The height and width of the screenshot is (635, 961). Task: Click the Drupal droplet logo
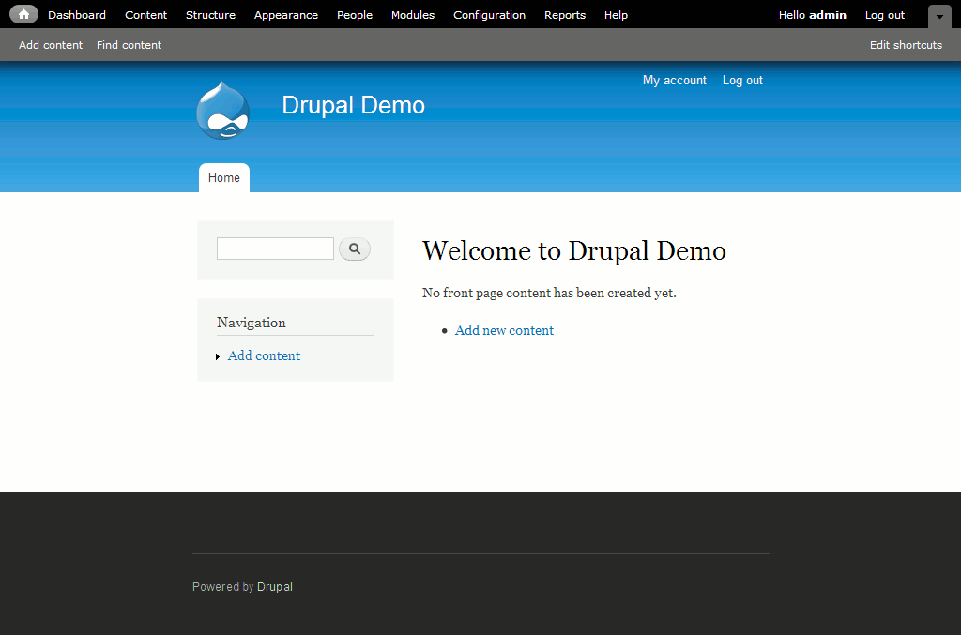pos(222,109)
